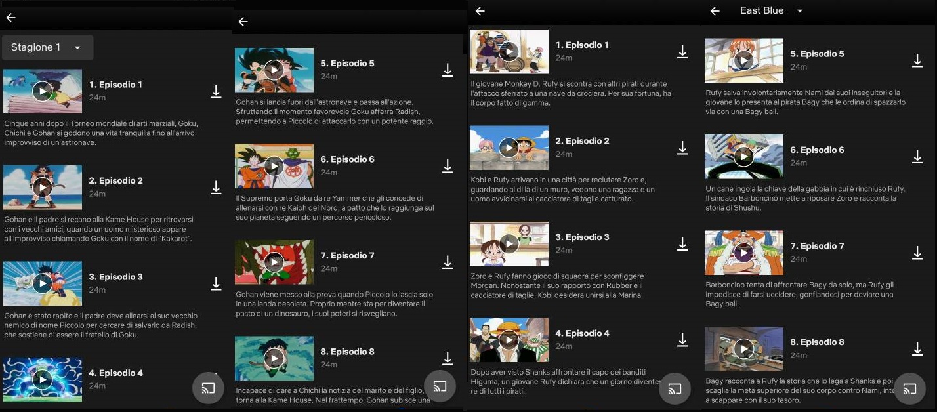
Task: Download Episodio 2 about the Kame House visit
Action: tap(216, 188)
